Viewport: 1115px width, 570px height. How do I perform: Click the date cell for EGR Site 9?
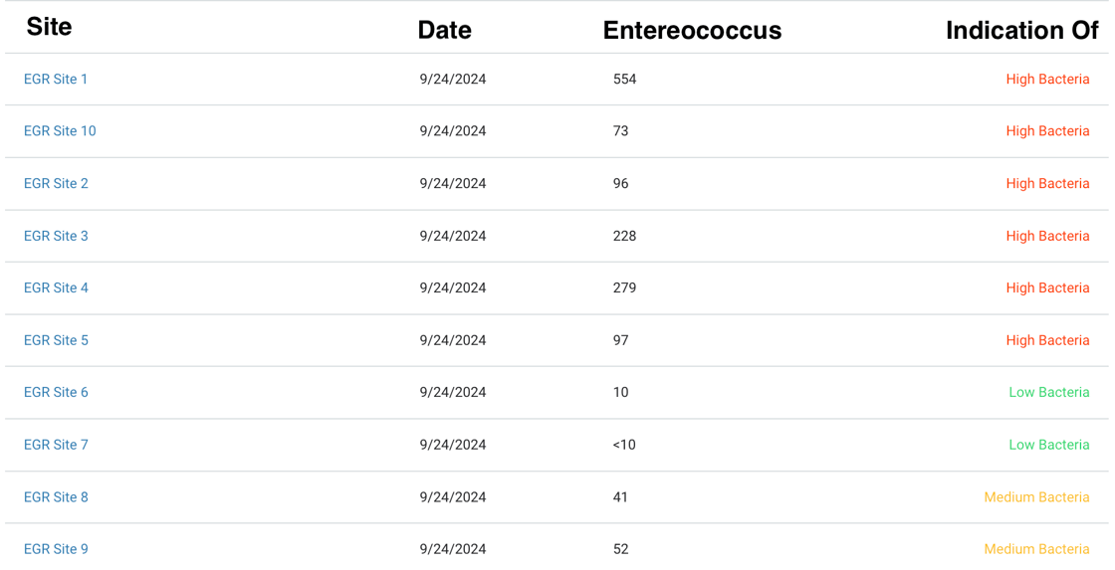(453, 549)
